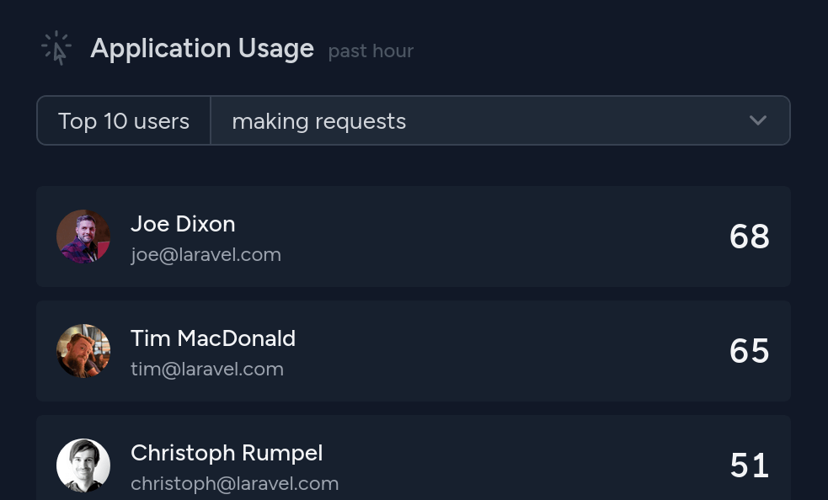Click Tim MacDonald's request count 65
This screenshot has width=828, height=500.
(x=749, y=351)
